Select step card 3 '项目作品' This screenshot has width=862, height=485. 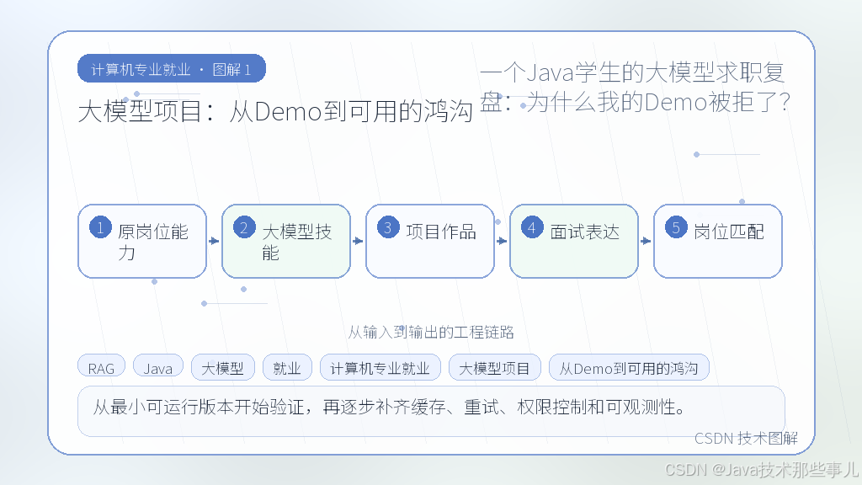tap(430, 241)
